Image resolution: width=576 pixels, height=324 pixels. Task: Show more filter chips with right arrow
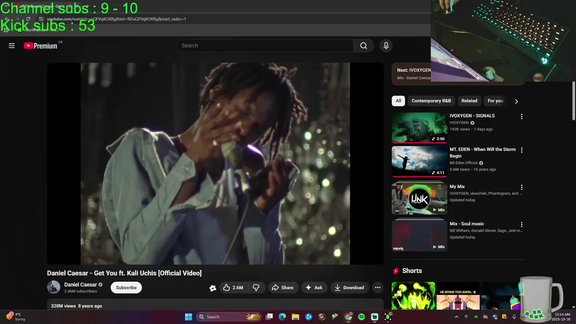pos(516,101)
